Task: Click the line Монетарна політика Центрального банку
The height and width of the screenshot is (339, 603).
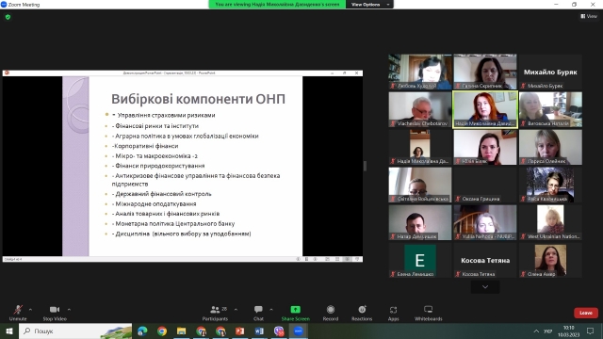Action: tap(173, 224)
